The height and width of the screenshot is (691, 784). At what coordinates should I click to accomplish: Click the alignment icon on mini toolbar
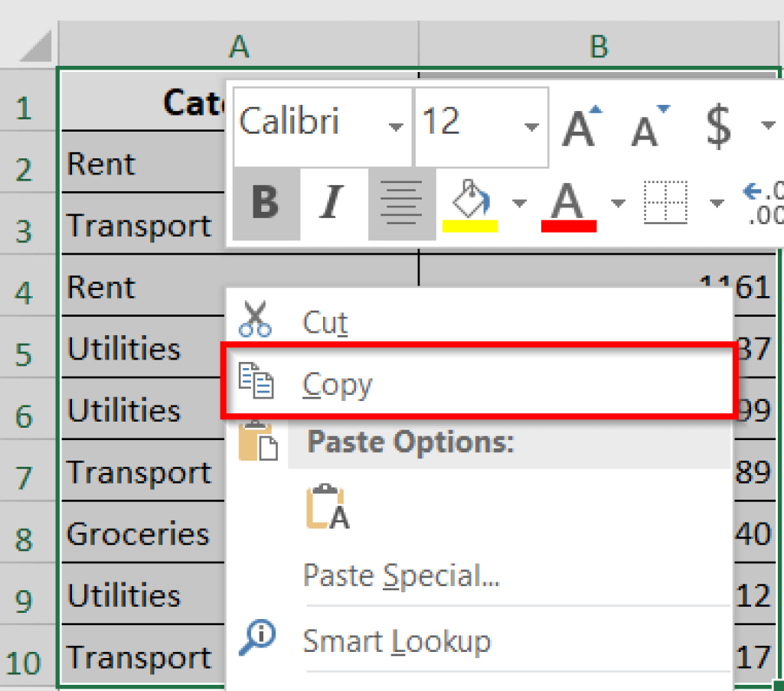399,204
